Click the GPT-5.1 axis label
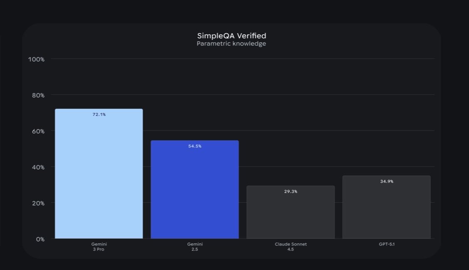This screenshot has height=270, width=469. [x=387, y=244]
